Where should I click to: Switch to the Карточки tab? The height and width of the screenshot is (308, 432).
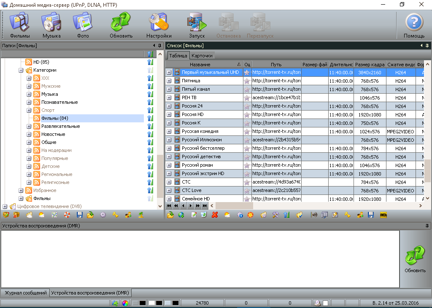point(202,56)
